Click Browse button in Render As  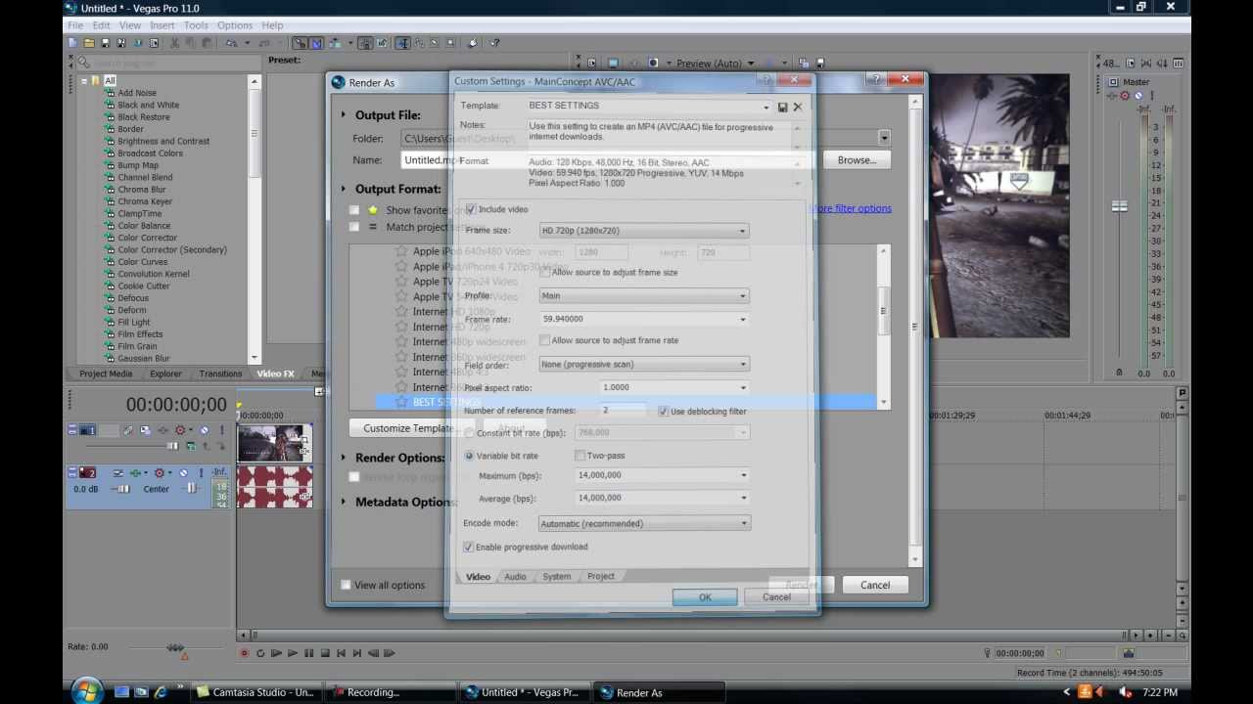(857, 160)
